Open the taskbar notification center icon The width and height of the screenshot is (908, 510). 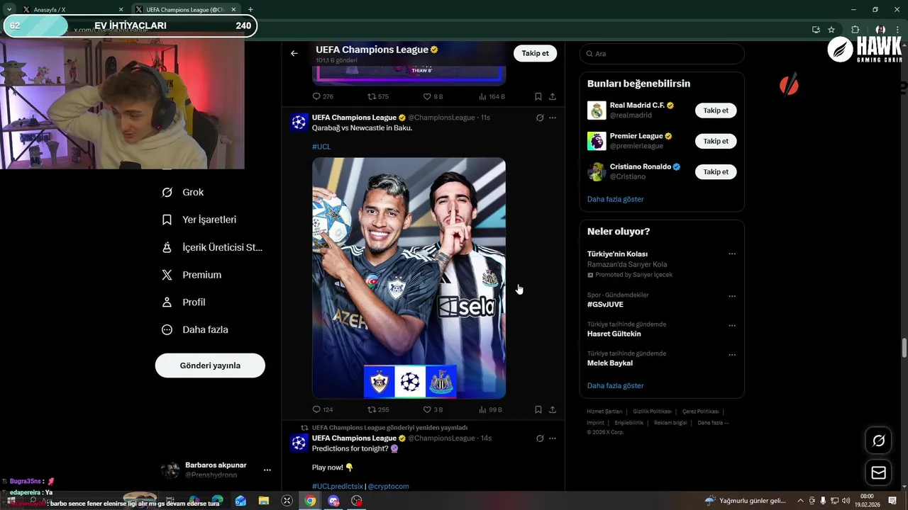coord(892,501)
